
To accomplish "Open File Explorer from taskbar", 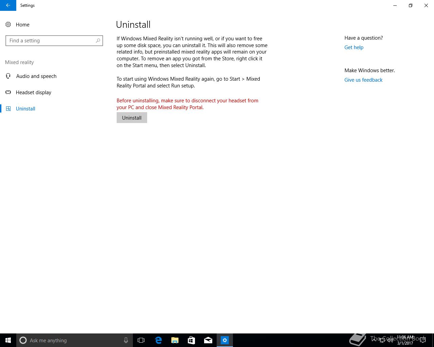I will 175,340.
